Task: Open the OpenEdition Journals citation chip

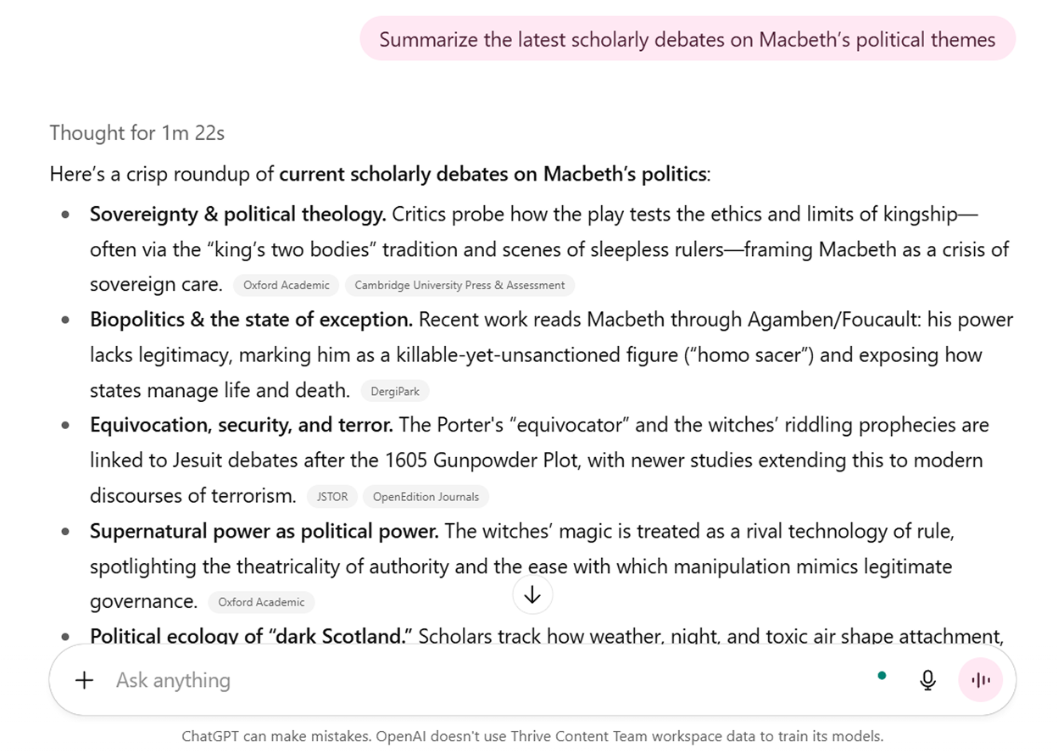Action: [x=426, y=496]
